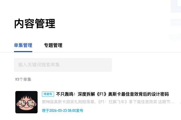
Task: Open episode 不只轰鸣：深度拆解《F1》奥斯卡最佳音效
Action: [x=112, y=94]
